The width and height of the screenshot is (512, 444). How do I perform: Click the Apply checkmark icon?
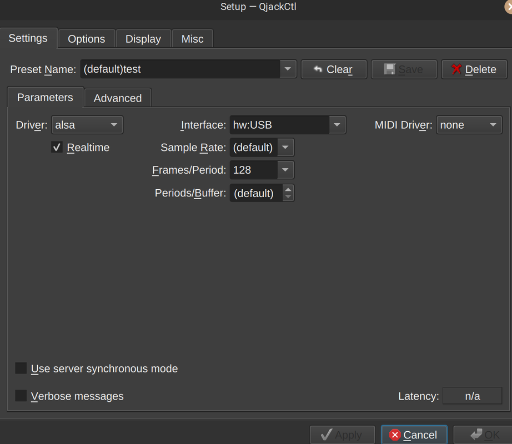coord(327,435)
